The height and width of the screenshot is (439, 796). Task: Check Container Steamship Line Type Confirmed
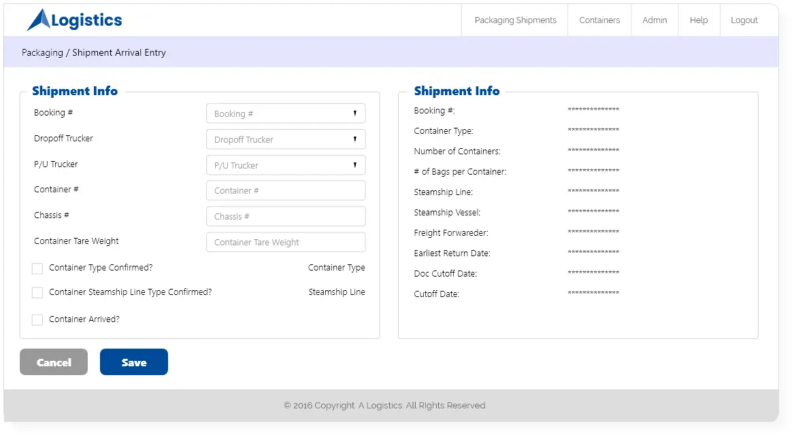[x=37, y=292]
